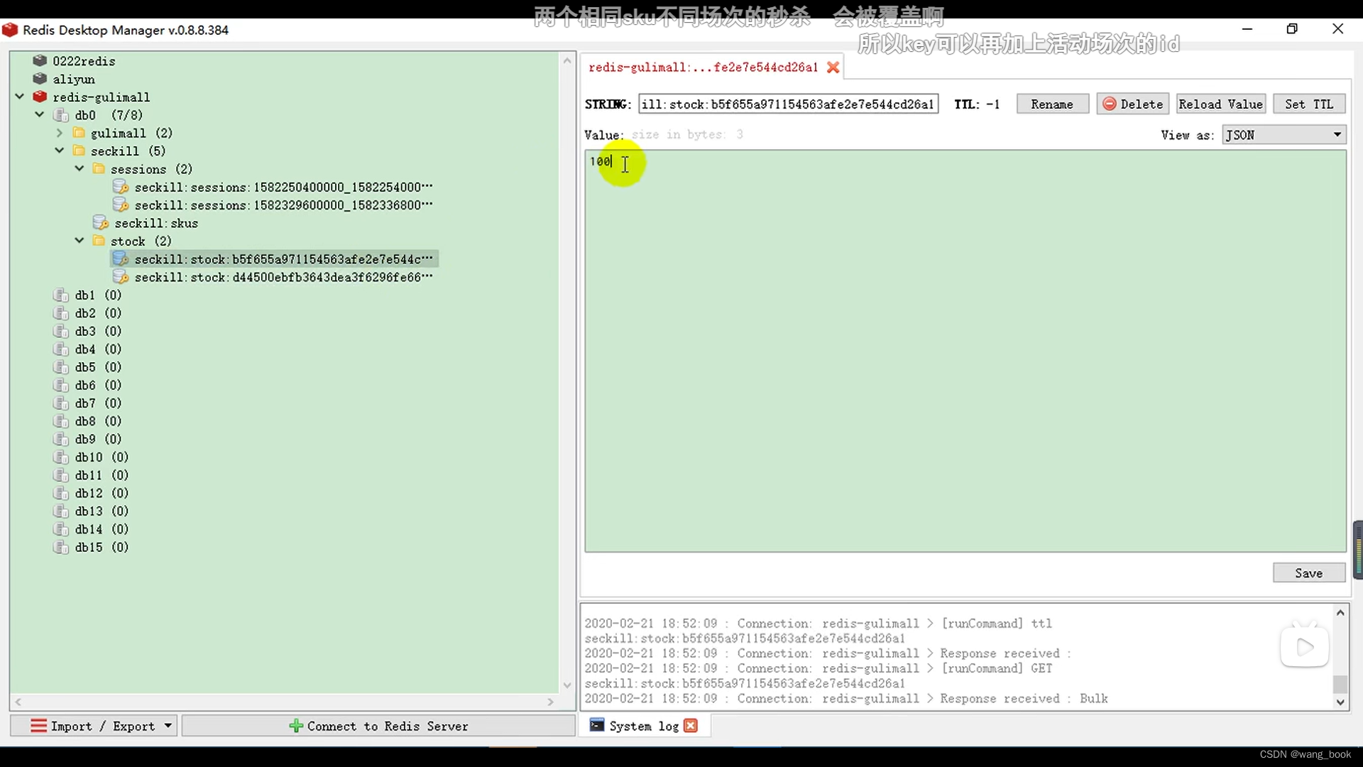Viewport: 1363px width, 767px height.
Task: Expand the gulimall namespace
Action: click(x=60, y=133)
